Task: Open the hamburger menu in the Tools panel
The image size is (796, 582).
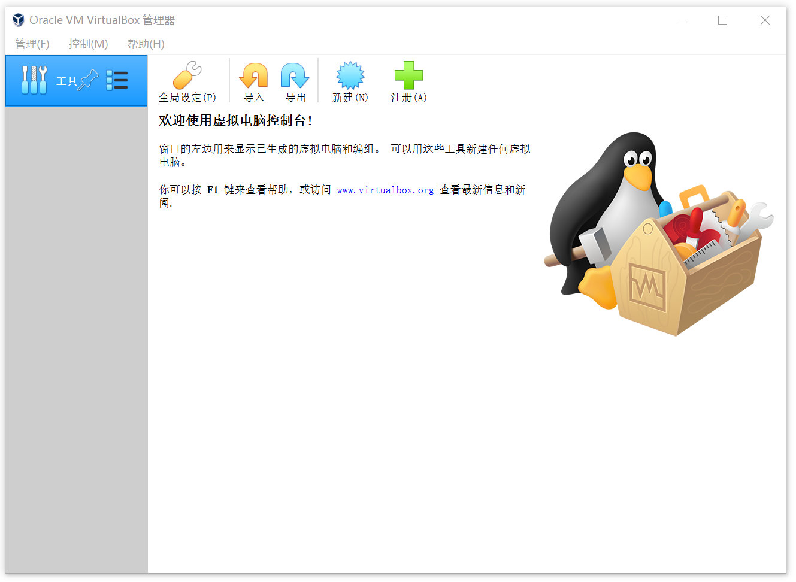Action: [x=117, y=80]
